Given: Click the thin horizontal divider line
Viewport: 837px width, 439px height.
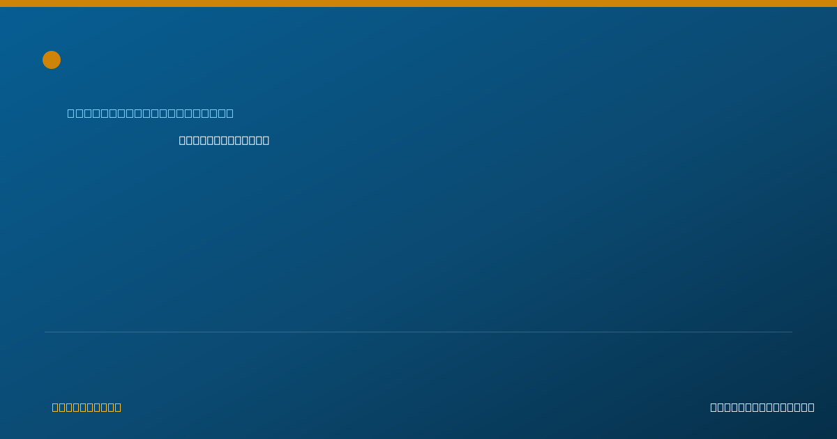Looking at the screenshot, I should pyautogui.click(x=418, y=332).
